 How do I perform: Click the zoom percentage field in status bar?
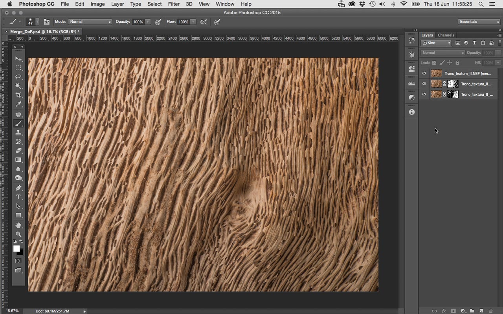[12, 311]
